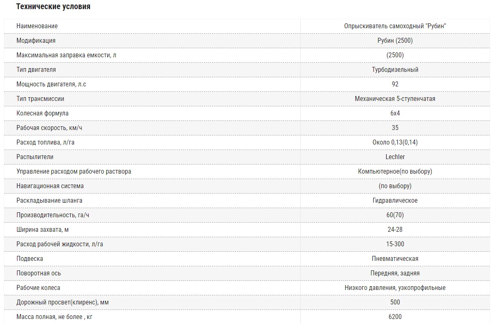Select the Навигационная система row label

click(50, 186)
